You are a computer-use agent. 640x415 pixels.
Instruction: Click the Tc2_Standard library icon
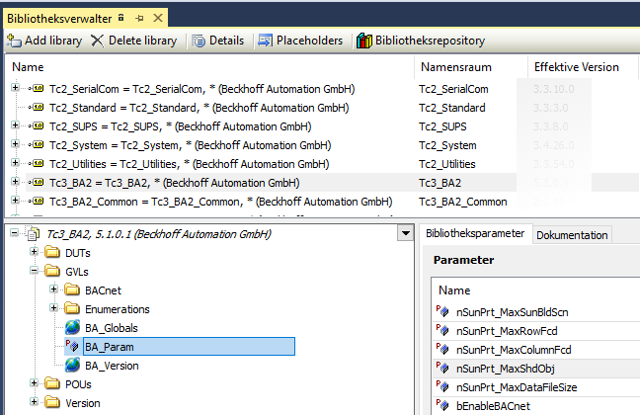pyautogui.click(x=37, y=107)
